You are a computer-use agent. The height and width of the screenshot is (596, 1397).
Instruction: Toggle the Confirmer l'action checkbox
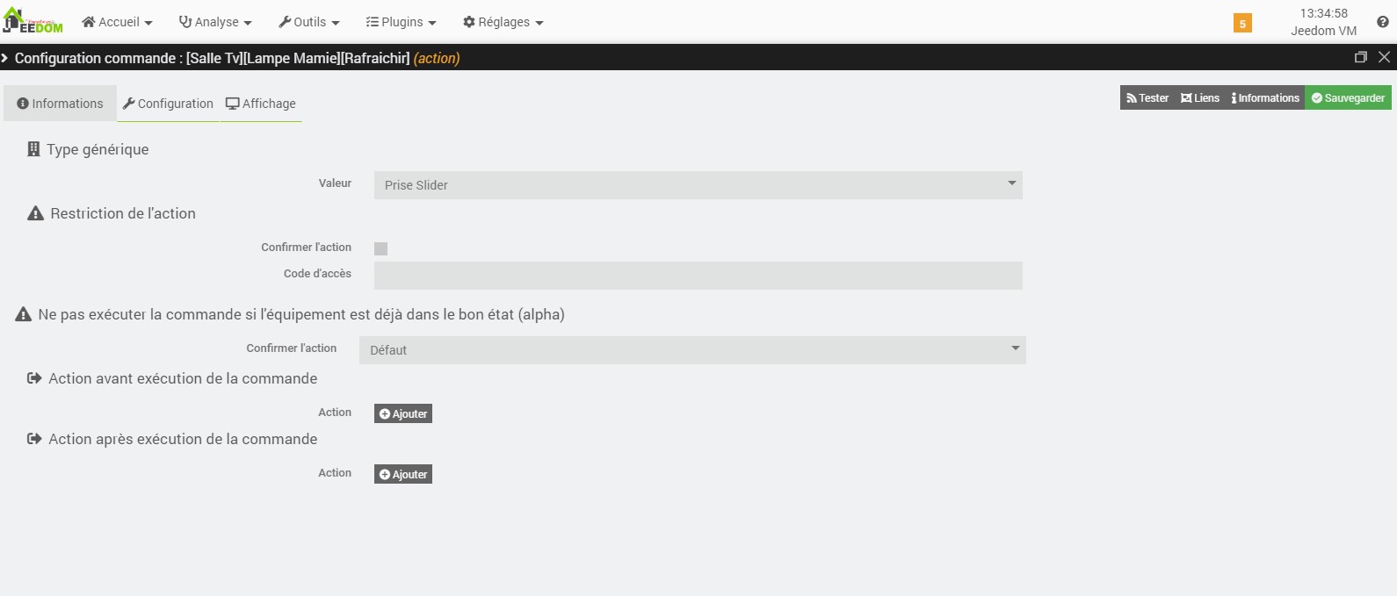click(x=380, y=248)
